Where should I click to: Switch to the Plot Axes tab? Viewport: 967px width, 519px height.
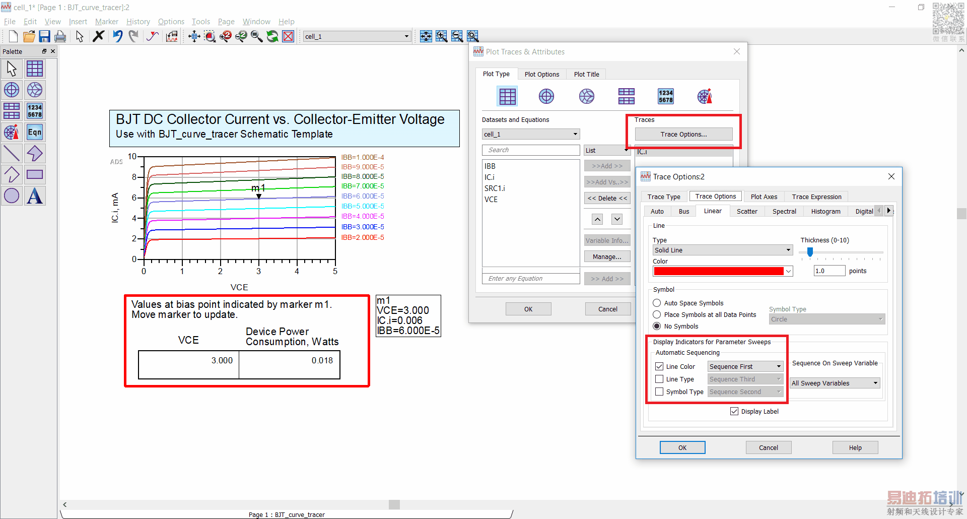click(x=764, y=197)
